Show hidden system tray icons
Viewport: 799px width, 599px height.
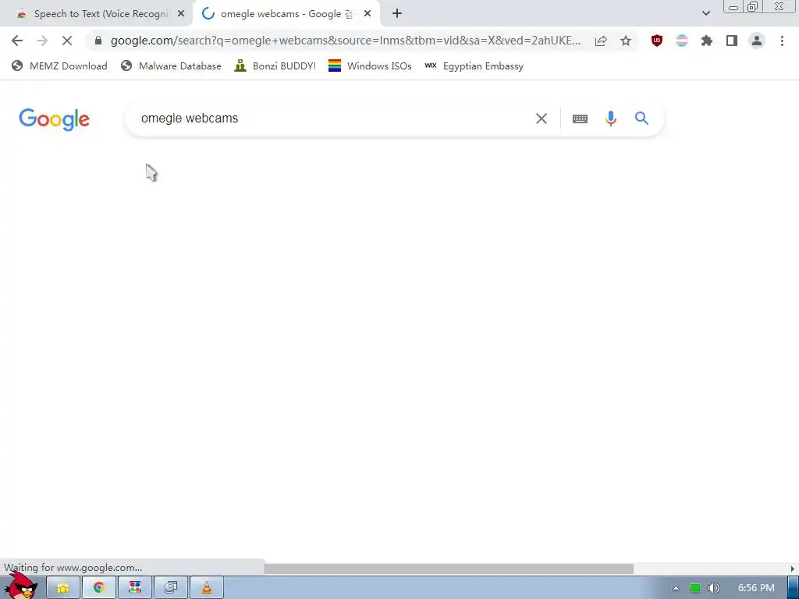676,588
